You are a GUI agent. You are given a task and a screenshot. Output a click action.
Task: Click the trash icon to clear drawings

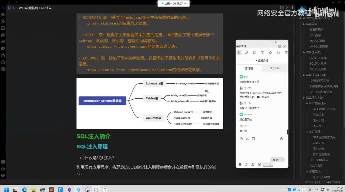point(286,53)
